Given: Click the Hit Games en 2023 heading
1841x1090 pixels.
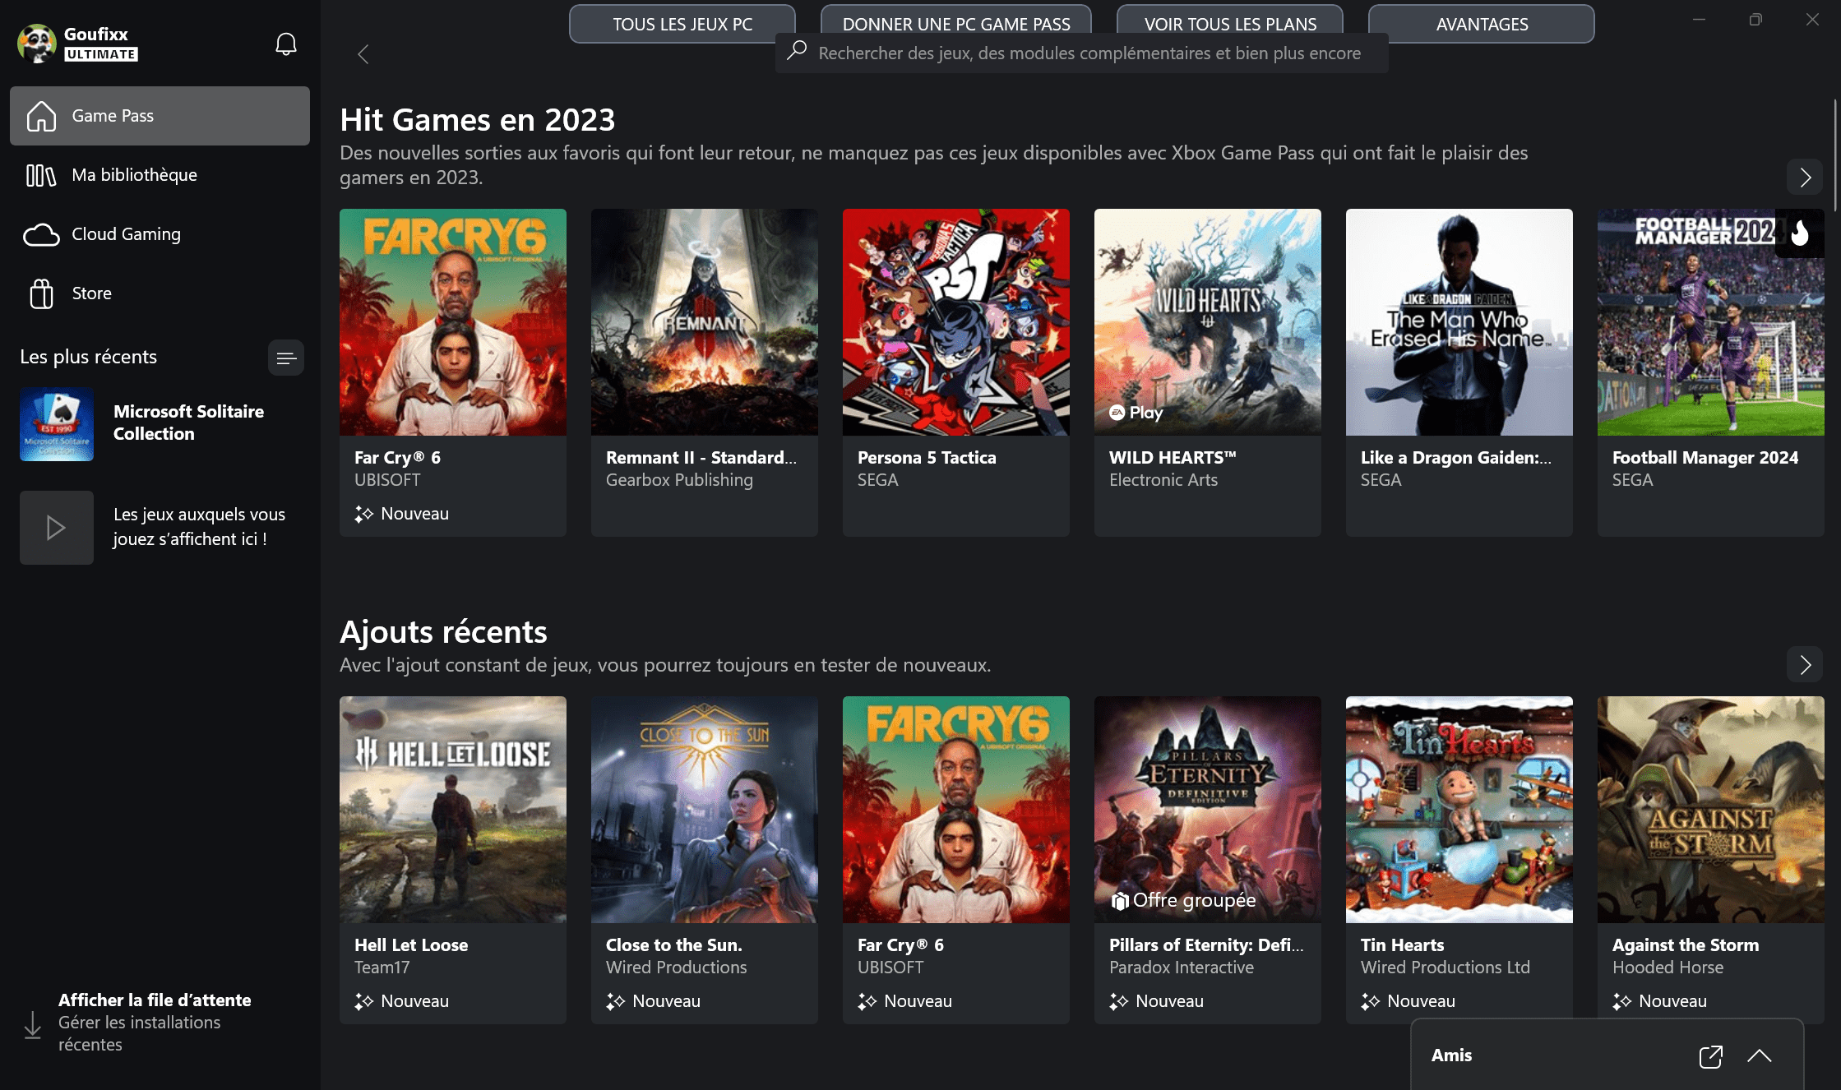Looking at the screenshot, I should tap(478, 120).
